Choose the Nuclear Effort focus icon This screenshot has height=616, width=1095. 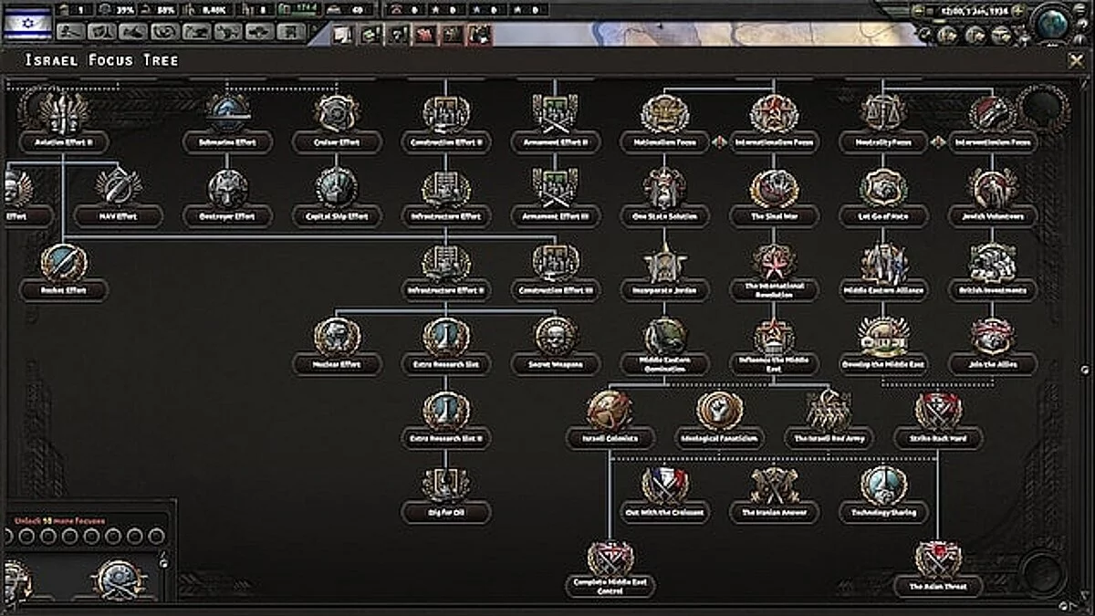(x=337, y=337)
